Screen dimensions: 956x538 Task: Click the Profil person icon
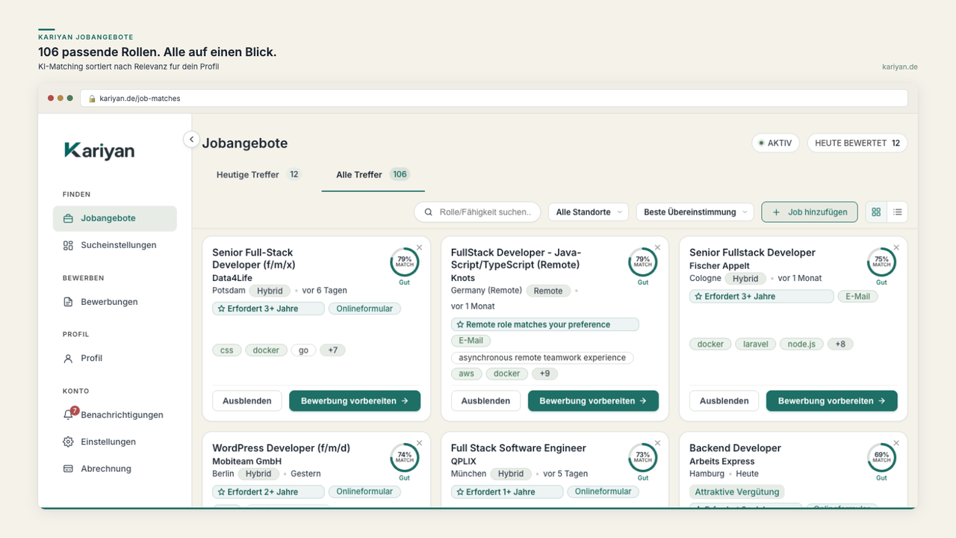[x=68, y=359]
